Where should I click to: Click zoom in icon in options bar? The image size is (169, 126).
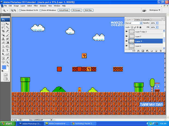[x=12, y=10]
